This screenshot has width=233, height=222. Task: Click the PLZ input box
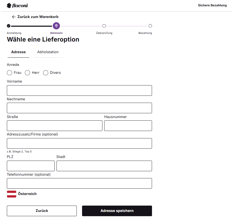click(31, 166)
